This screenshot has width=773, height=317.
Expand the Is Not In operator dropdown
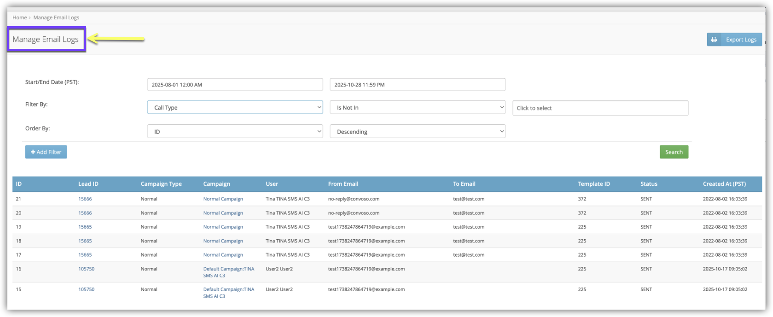click(417, 108)
